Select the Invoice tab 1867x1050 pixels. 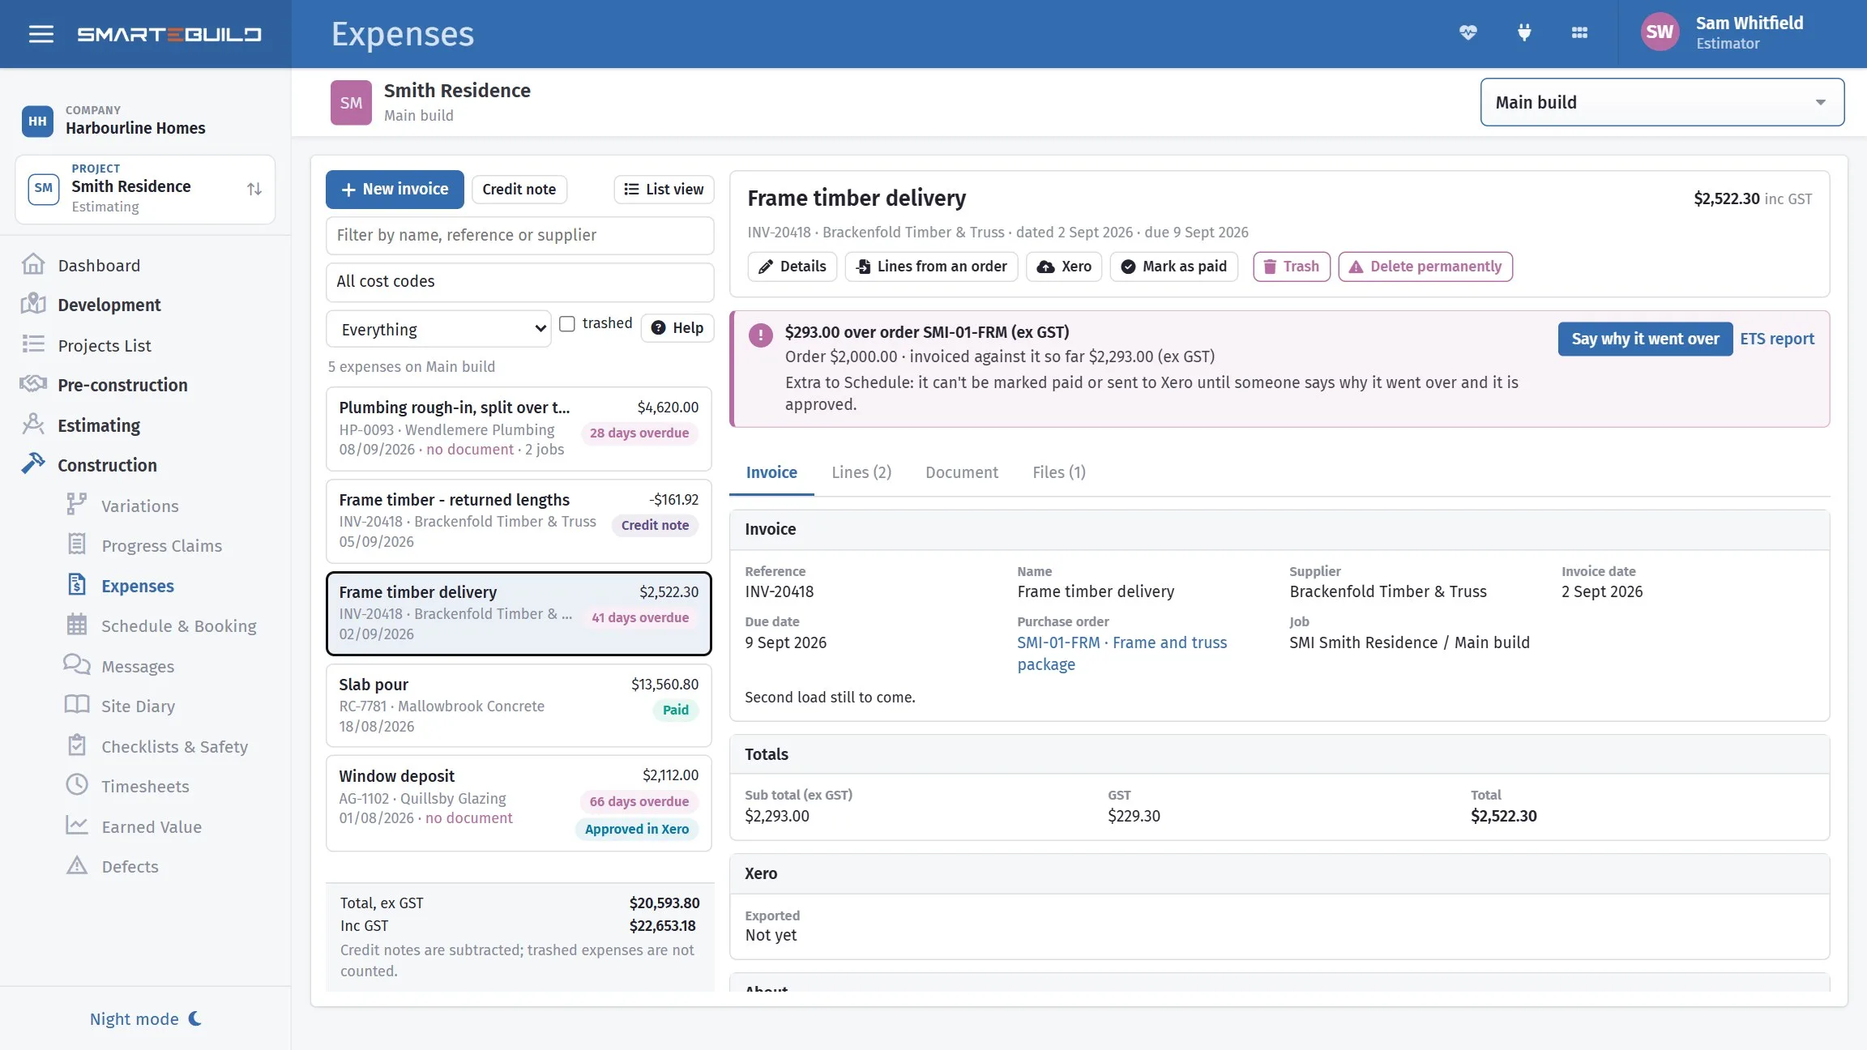pos(771,472)
